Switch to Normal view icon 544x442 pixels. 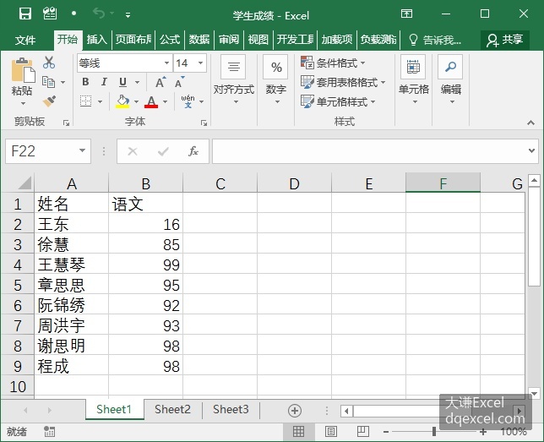click(298, 432)
